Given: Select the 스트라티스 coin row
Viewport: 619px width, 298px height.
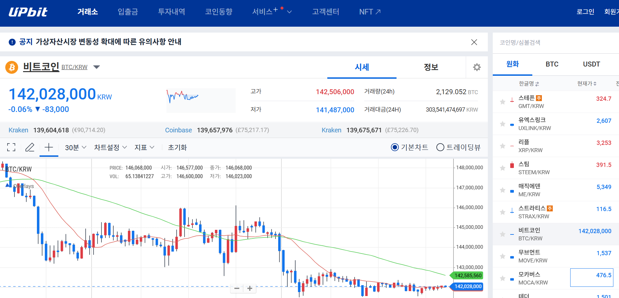Looking at the screenshot, I should [x=556, y=212].
